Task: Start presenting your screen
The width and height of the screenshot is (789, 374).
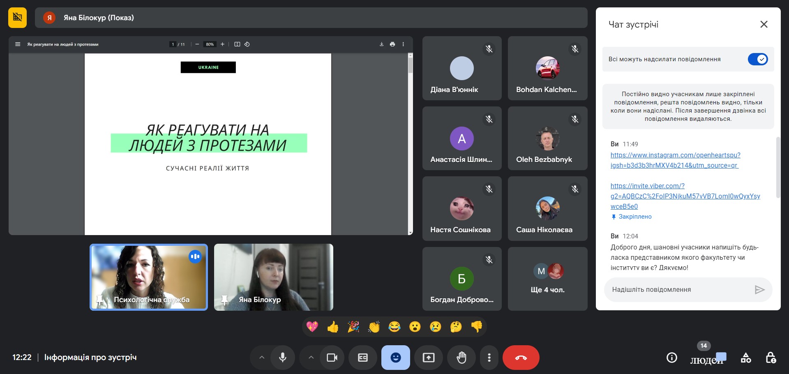Action: pos(428,358)
